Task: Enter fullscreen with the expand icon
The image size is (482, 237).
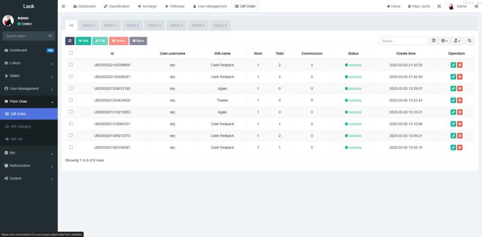Action: [x=439, y=6]
